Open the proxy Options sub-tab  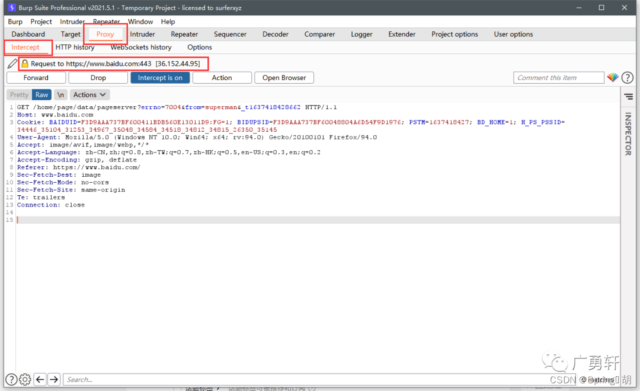(x=200, y=47)
